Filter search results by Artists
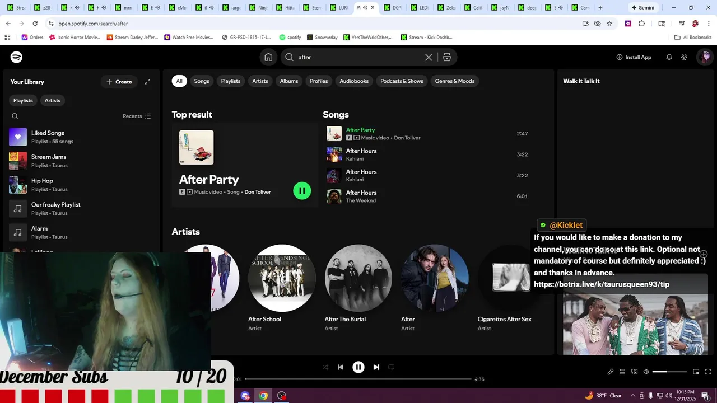The image size is (717, 403). click(260, 81)
